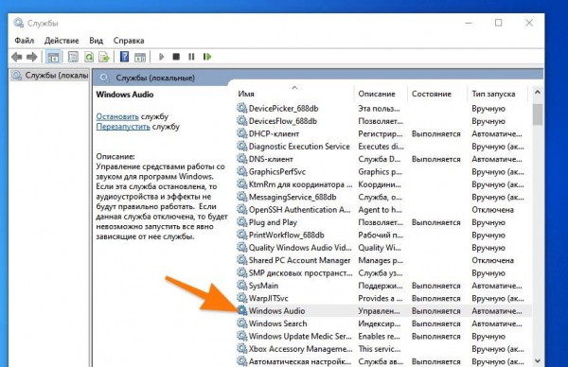Select the Windows Audio service row

coord(383,310)
